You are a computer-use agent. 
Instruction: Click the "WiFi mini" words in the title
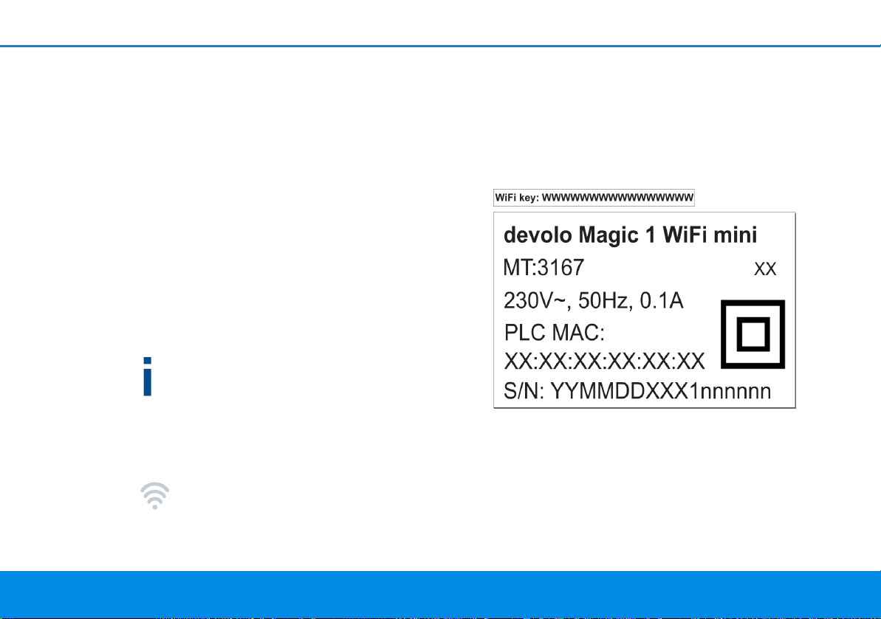[x=710, y=235]
